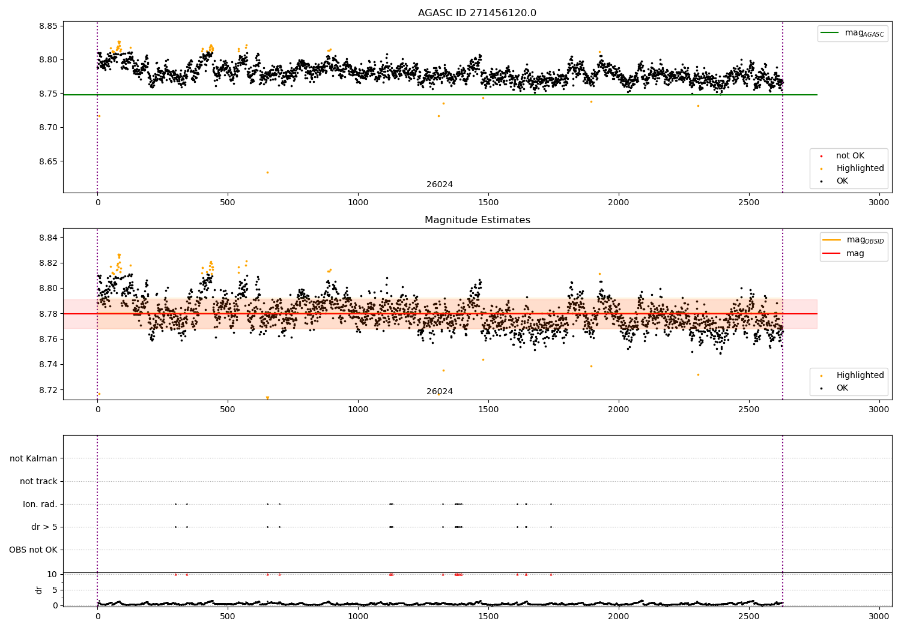Click the '3000' x-axis tick of the AGASC ID plot
Image resolution: width=901 pixels, height=630 pixels.
(x=879, y=203)
